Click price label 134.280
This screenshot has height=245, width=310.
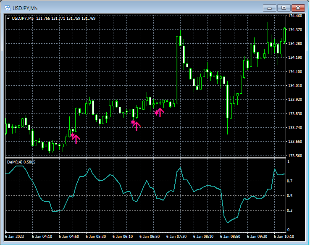(295, 44)
